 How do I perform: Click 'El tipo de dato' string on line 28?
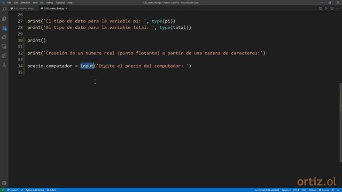[99, 28]
